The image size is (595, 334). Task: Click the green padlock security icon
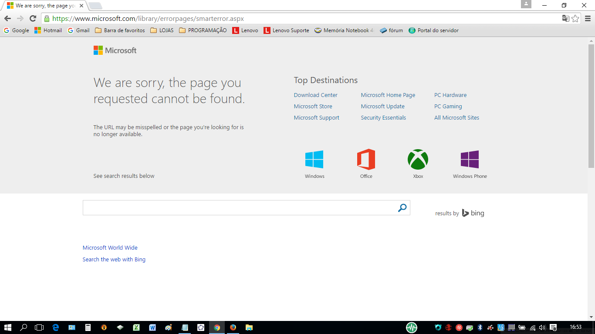(x=47, y=18)
